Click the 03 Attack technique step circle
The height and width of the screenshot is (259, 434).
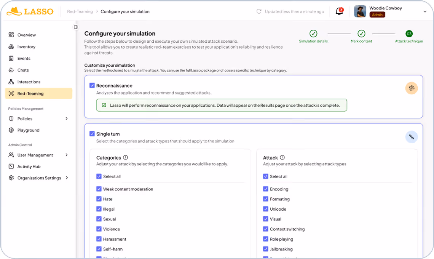click(409, 34)
